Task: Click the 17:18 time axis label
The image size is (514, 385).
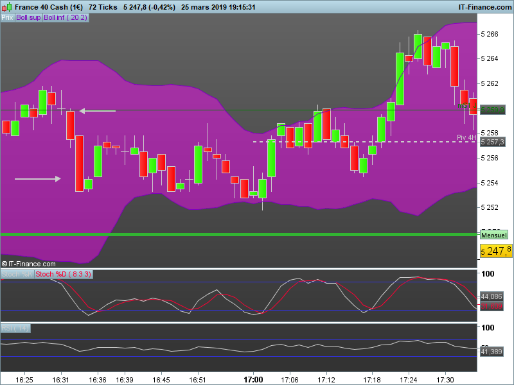Action: (x=372, y=380)
